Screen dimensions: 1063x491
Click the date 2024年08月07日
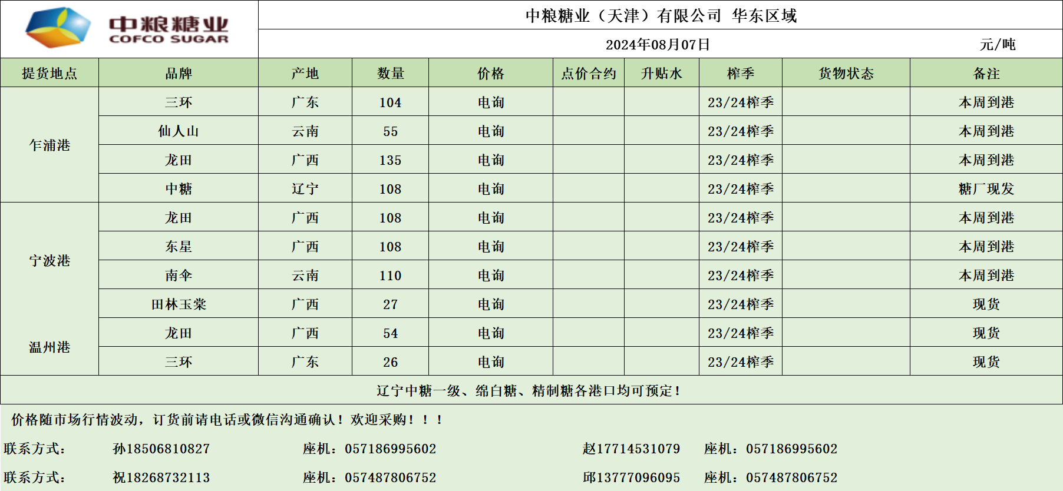(658, 44)
